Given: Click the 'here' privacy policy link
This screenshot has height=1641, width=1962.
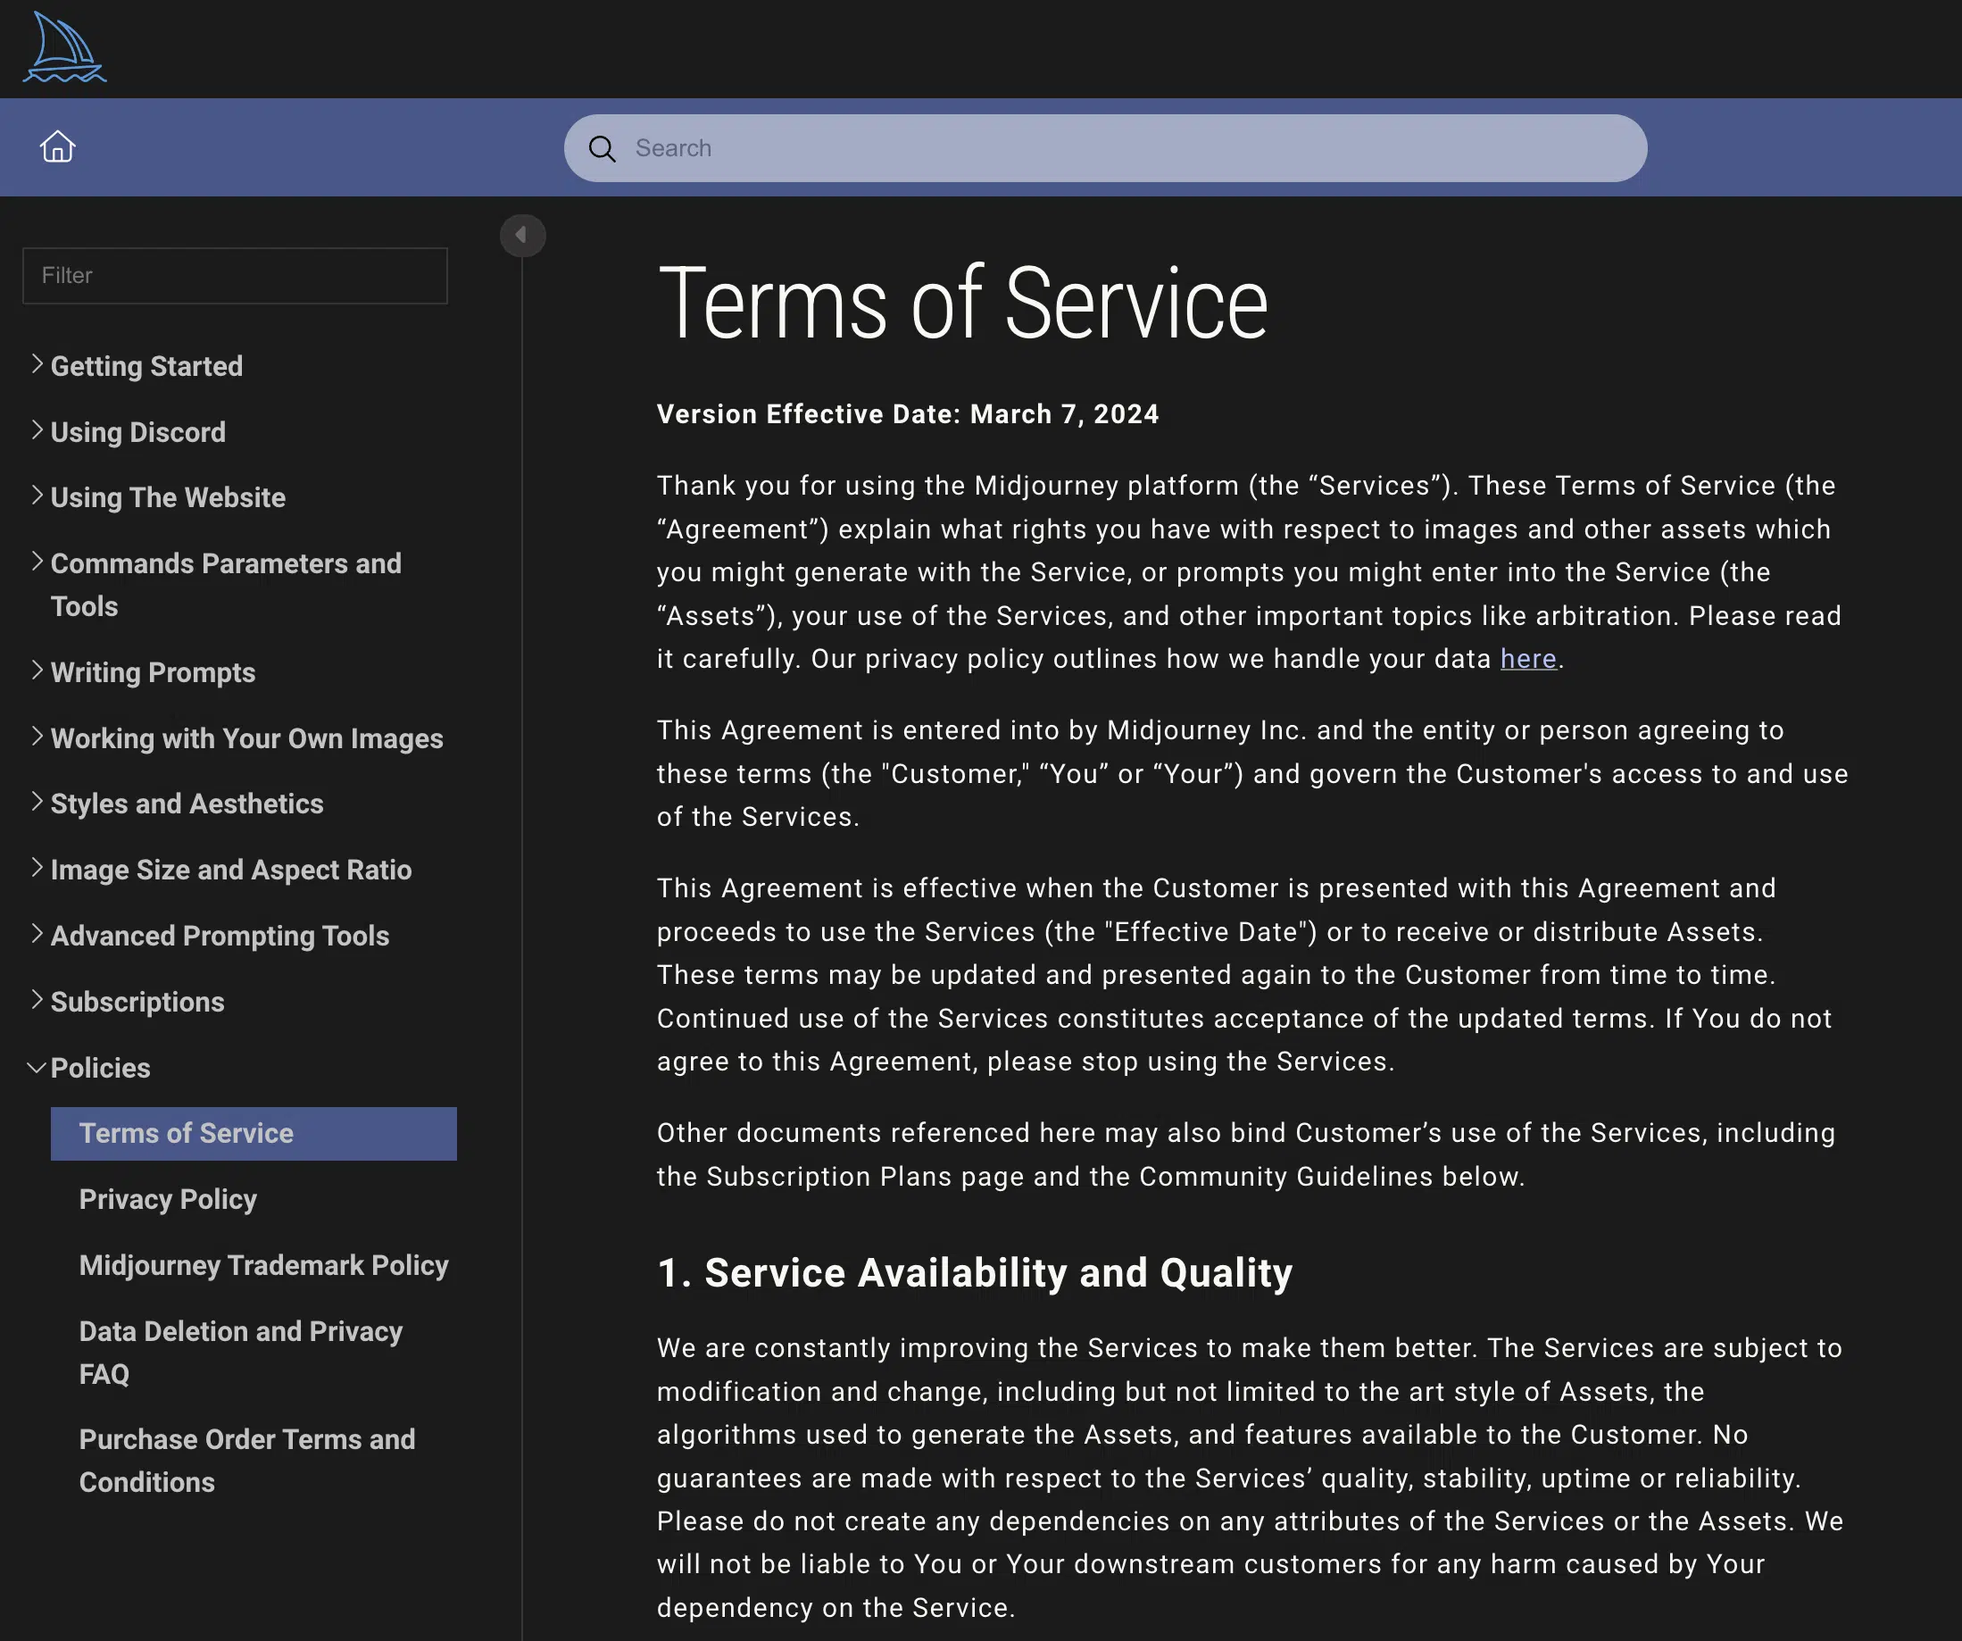Looking at the screenshot, I should pyautogui.click(x=1528, y=659).
